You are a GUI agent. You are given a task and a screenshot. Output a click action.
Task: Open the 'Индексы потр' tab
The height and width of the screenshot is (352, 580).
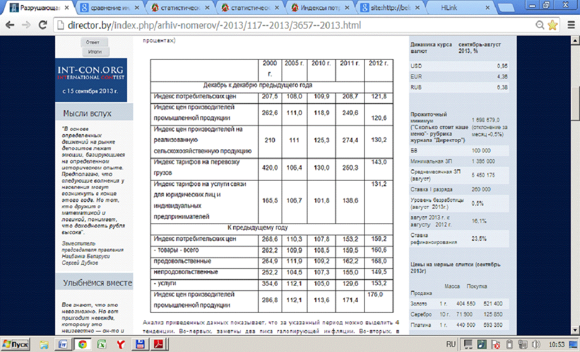[x=319, y=8]
